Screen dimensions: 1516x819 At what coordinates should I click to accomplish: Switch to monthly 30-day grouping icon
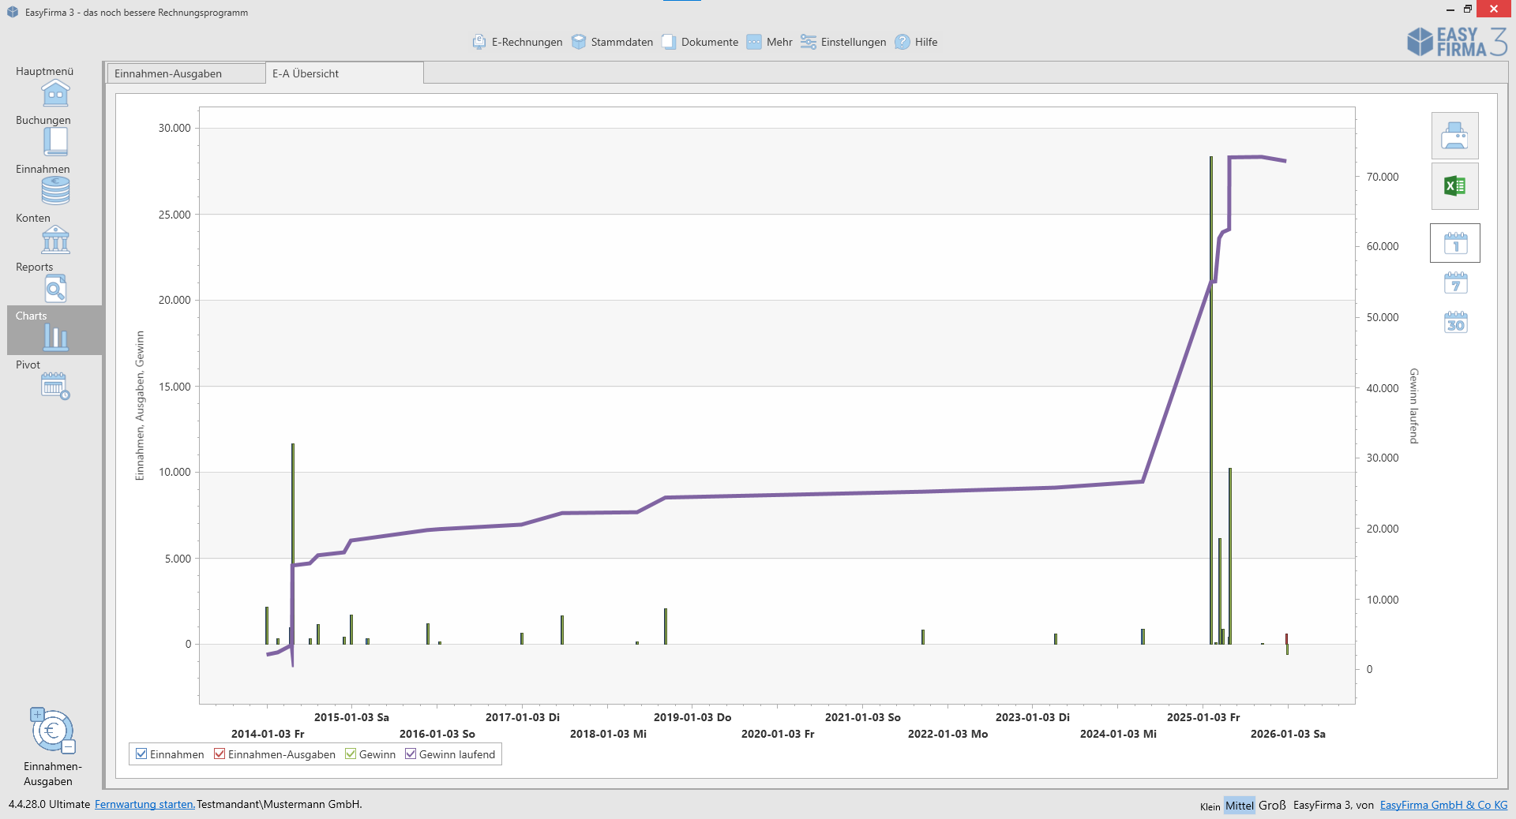pos(1455,322)
